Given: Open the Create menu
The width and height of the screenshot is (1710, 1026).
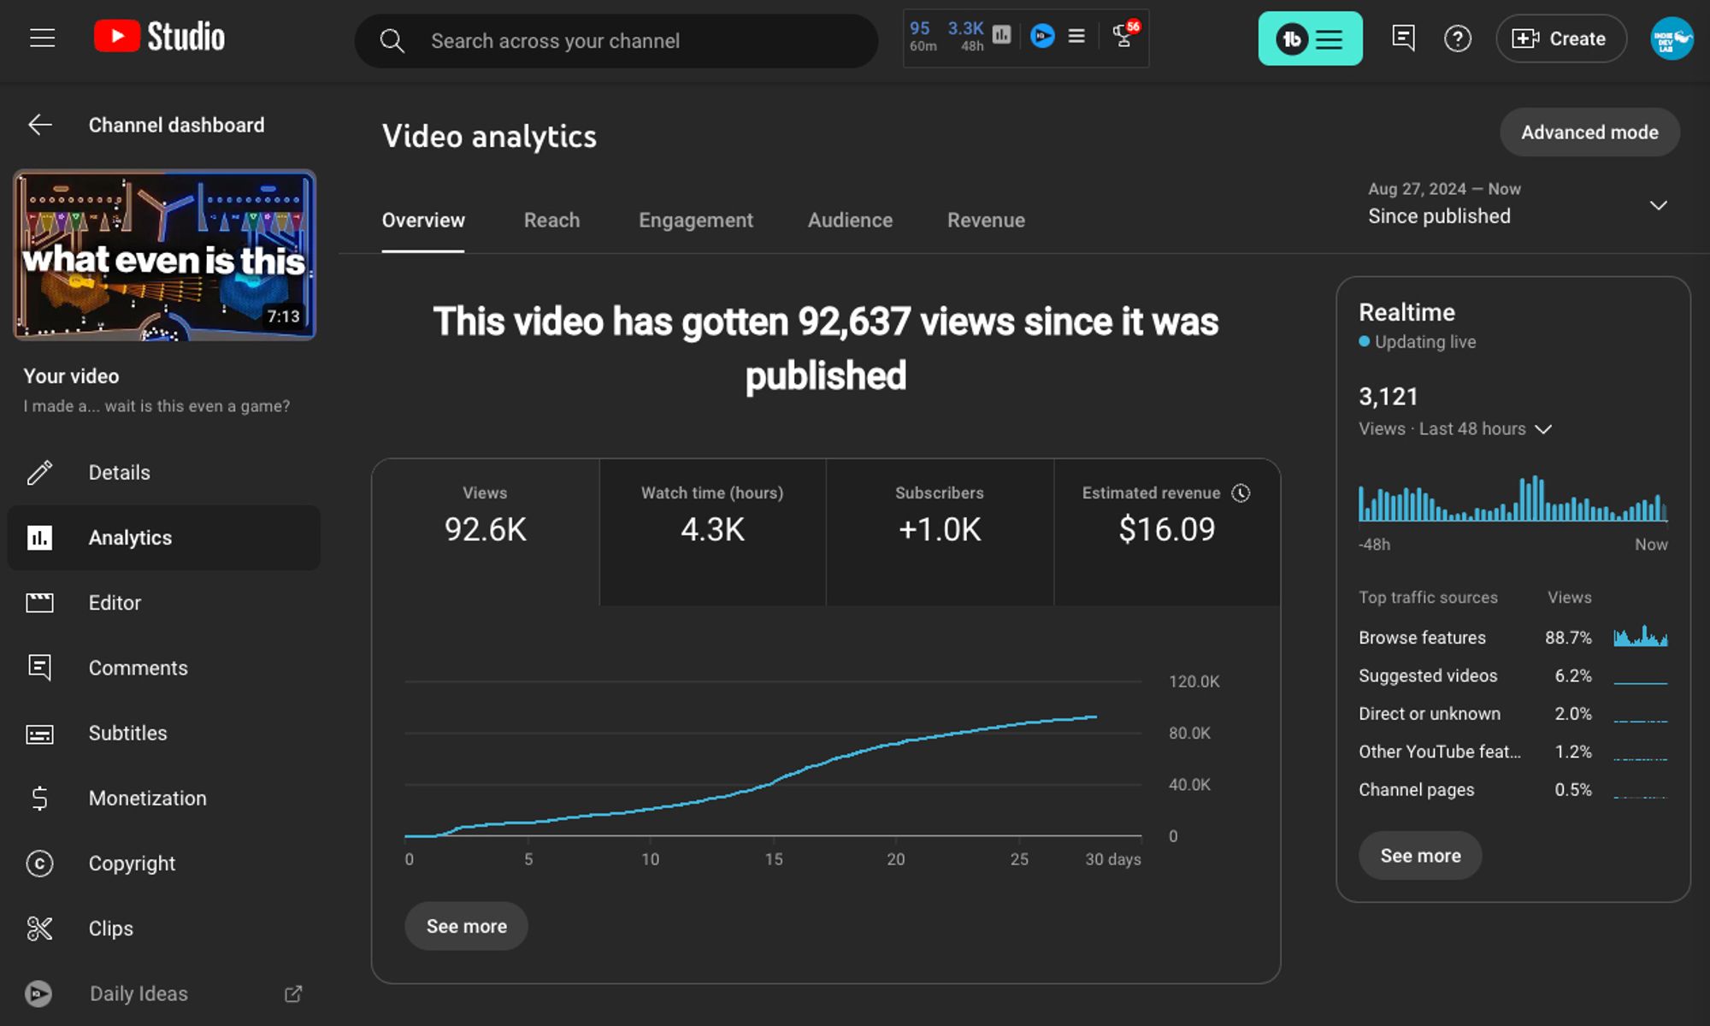Looking at the screenshot, I should [1561, 38].
